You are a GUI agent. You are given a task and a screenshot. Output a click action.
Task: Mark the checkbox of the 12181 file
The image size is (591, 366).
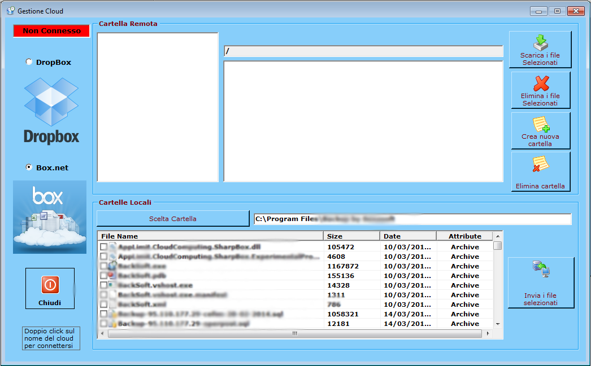point(103,324)
